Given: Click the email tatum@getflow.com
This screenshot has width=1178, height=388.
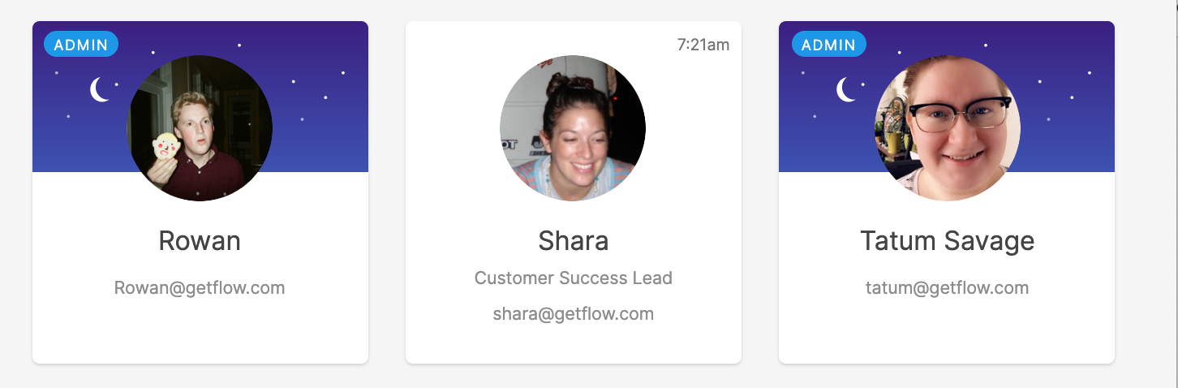Looking at the screenshot, I should 947,288.
